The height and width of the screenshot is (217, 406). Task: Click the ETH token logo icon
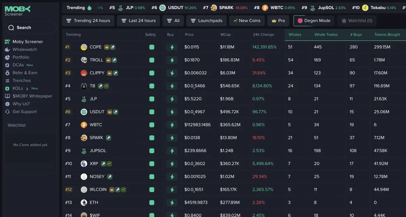pyautogui.click(x=84, y=203)
